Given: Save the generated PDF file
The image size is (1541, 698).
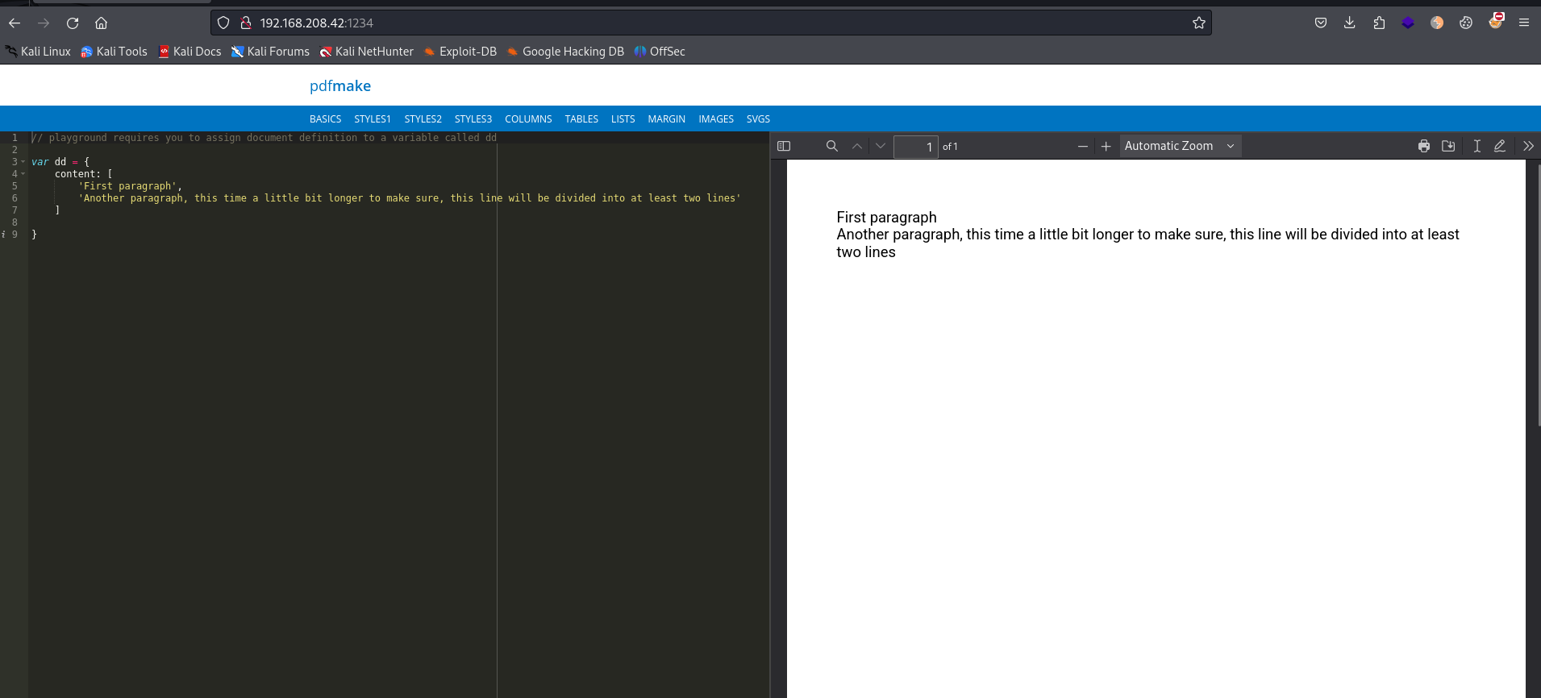Looking at the screenshot, I should pos(1448,146).
